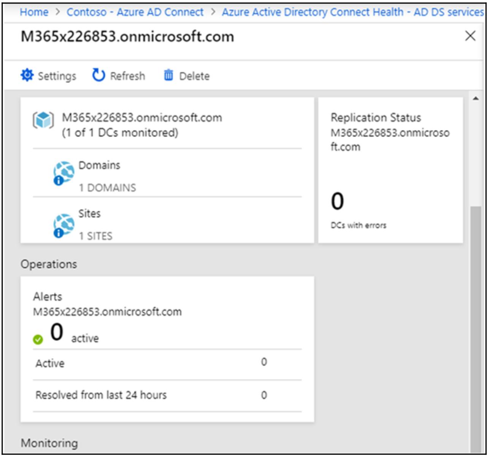489x456 pixels.
Task: Close the M365x226853 blade
Action: tap(470, 36)
